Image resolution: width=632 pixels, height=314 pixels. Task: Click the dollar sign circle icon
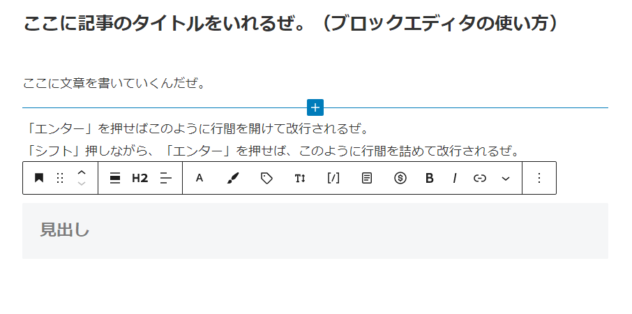(400, 178)
